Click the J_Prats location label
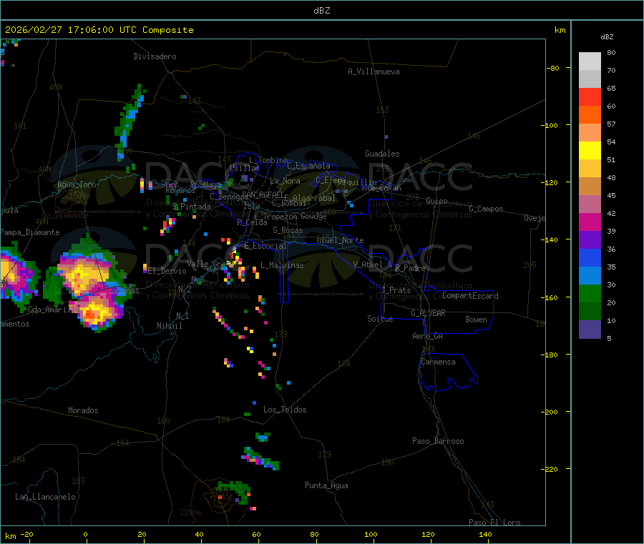The image size is (644, 544). tap(396, 290)
